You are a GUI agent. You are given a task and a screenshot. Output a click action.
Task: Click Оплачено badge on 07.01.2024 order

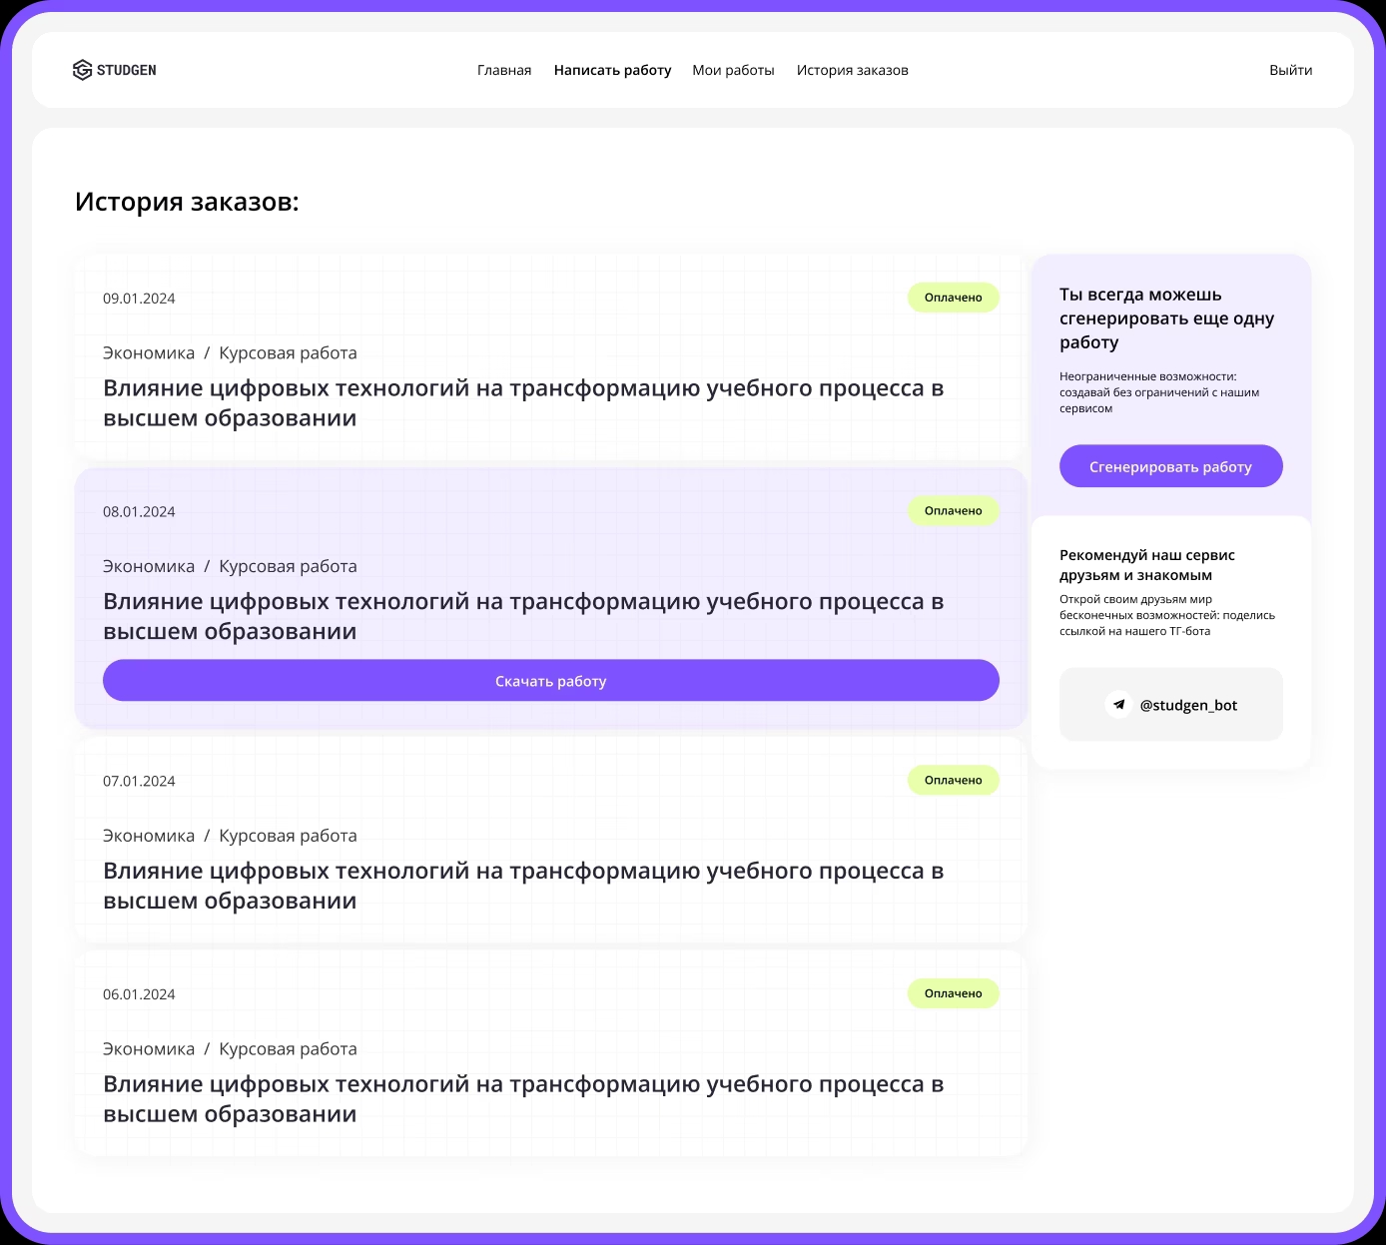tap(953, 781)
